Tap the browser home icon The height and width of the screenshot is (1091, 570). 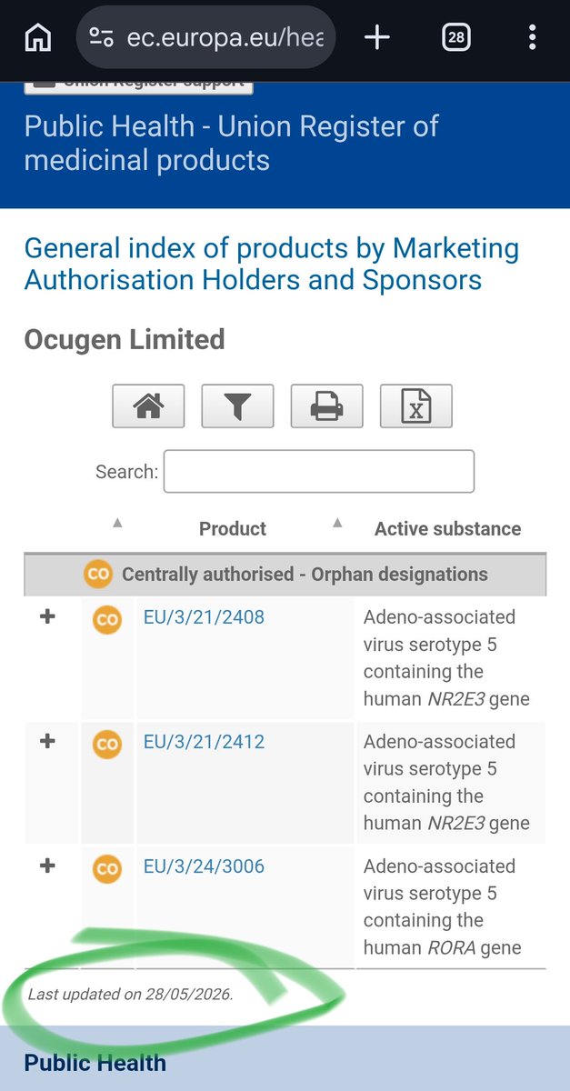coord(37,37)
